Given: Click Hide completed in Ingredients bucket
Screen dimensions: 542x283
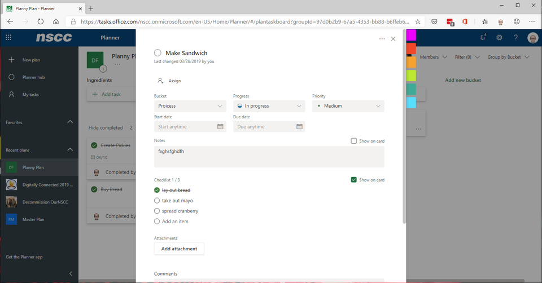Looking at the screenshot, I should click(106, 128).
